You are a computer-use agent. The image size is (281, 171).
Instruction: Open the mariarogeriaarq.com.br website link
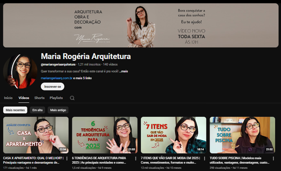click(x=56, y=78)
